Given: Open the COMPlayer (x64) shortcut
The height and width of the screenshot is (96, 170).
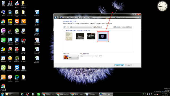Looking at the screenshot, I should tap(3, 69).
